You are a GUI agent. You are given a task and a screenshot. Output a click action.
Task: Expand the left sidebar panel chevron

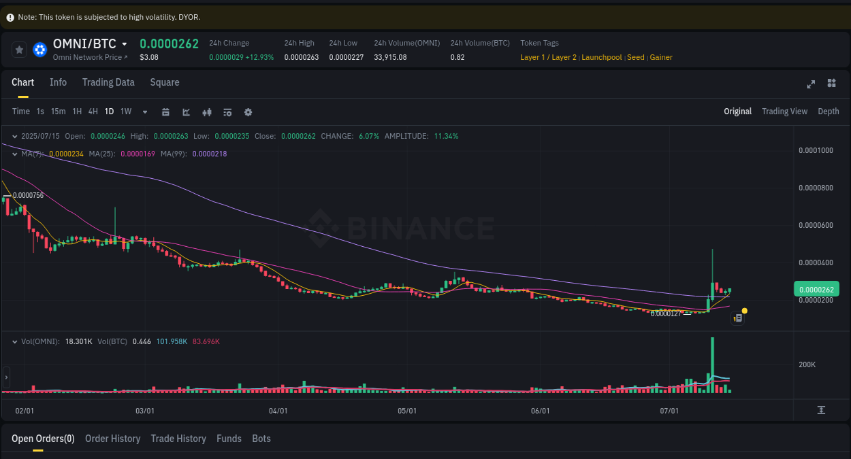coord(5,377)
